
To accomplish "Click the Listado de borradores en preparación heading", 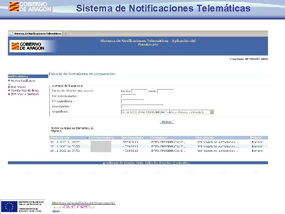I will pos(82,74).
